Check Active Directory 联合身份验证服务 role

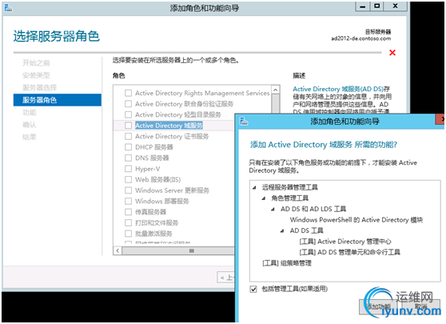128,104
